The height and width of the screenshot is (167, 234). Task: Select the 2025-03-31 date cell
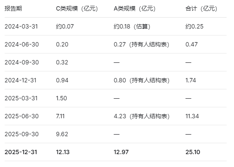21,98
